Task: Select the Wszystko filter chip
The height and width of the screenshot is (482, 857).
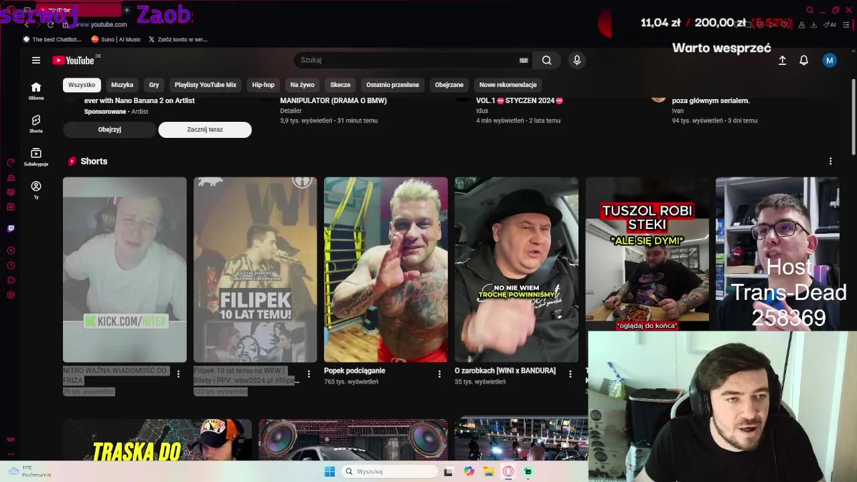Action: 82,85
